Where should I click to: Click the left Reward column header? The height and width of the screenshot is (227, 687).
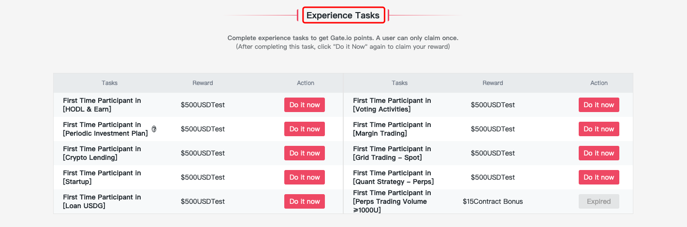click(x=203, y=83)
